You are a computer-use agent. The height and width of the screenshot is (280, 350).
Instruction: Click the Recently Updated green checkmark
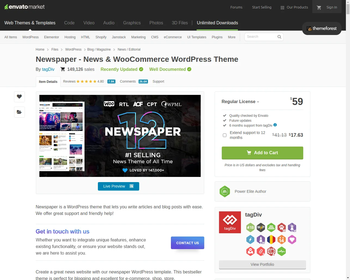click(x=141, y=69)
